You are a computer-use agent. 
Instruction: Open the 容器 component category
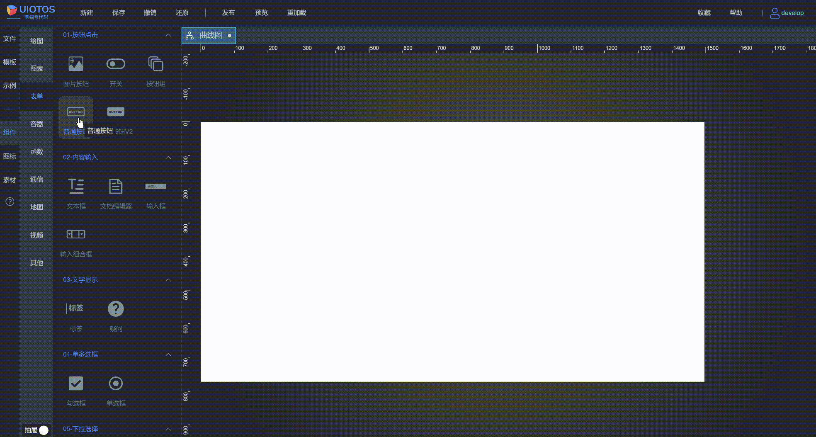pyautogui.click(x=36, y=124)
